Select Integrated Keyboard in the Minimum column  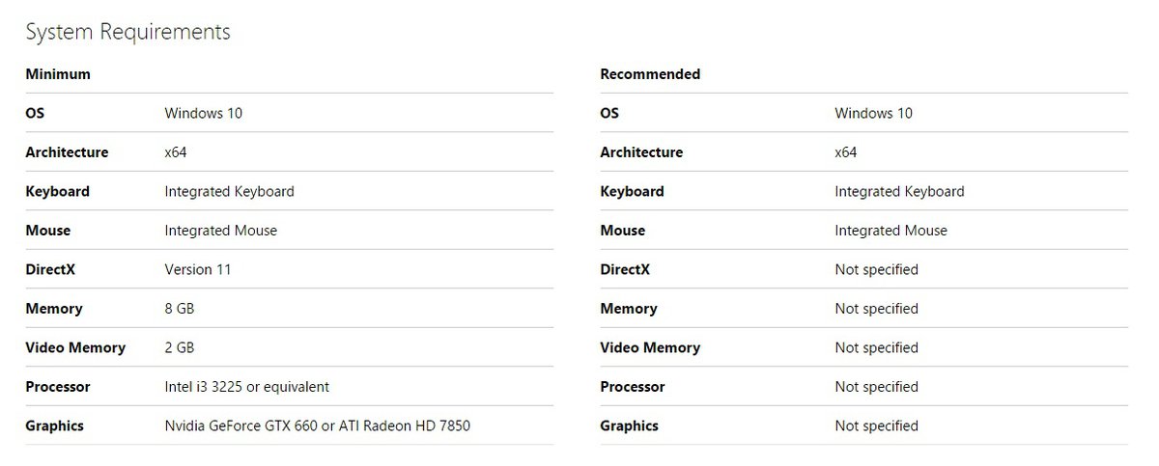[x=229, y=191]
